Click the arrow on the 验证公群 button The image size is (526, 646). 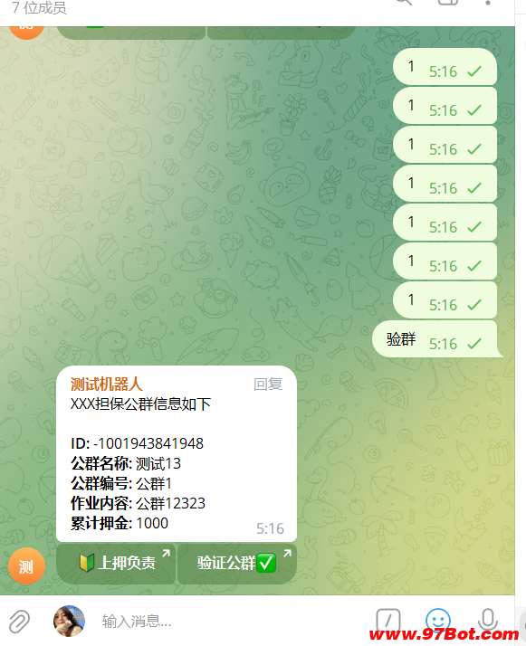click(x=287, y=554)
